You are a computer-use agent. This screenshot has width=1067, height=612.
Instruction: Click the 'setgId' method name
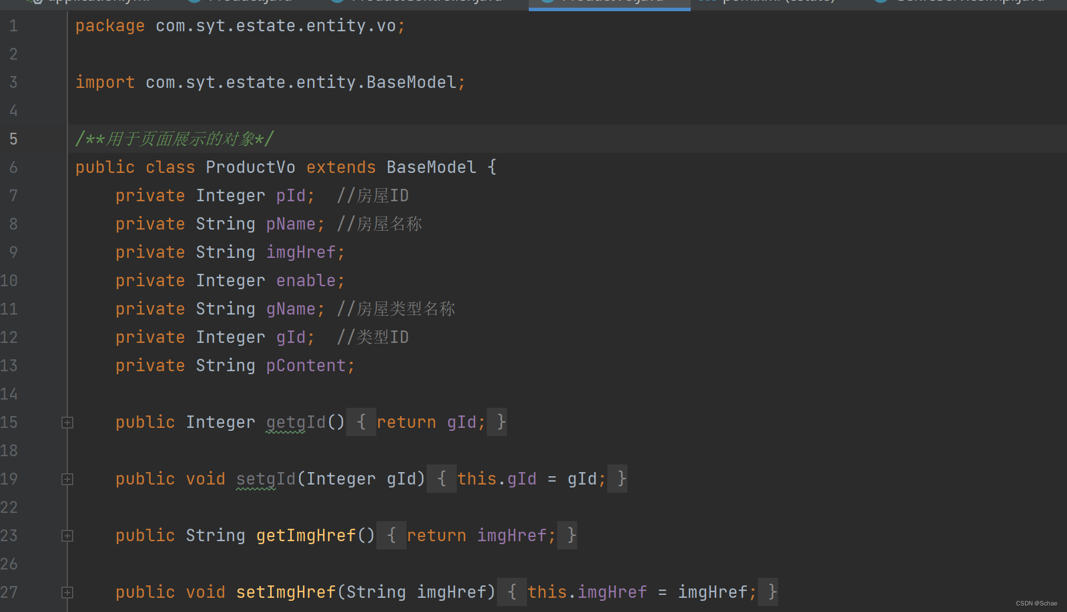(x=266, y=479)
